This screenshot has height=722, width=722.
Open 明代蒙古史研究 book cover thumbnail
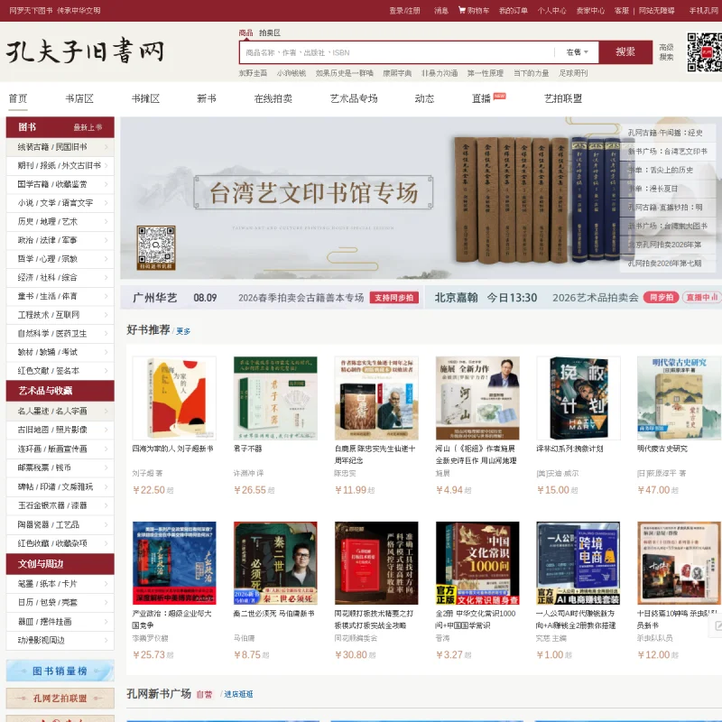pyautogui.click(x=680, y=398)
